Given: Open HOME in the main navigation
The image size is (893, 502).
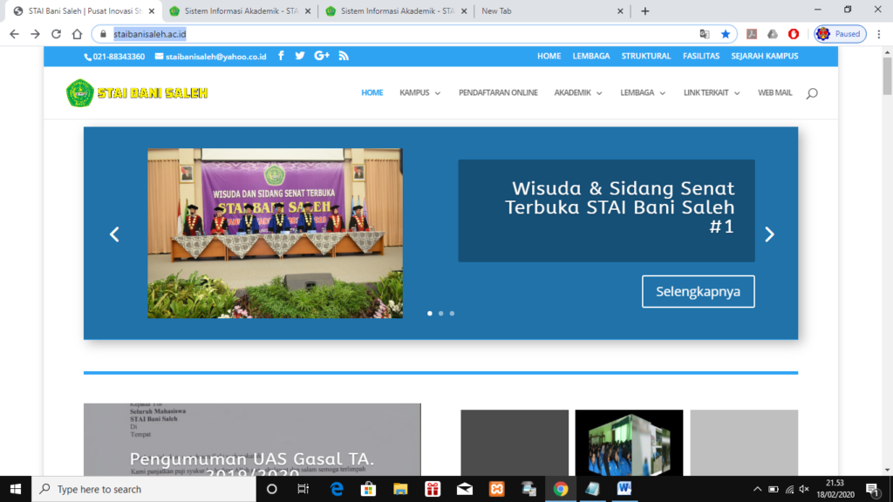Looking at the screenshot, I should (372, 92).
